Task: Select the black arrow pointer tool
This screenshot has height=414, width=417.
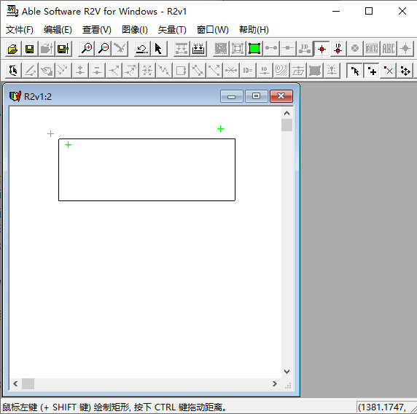Action: [159, 49]
